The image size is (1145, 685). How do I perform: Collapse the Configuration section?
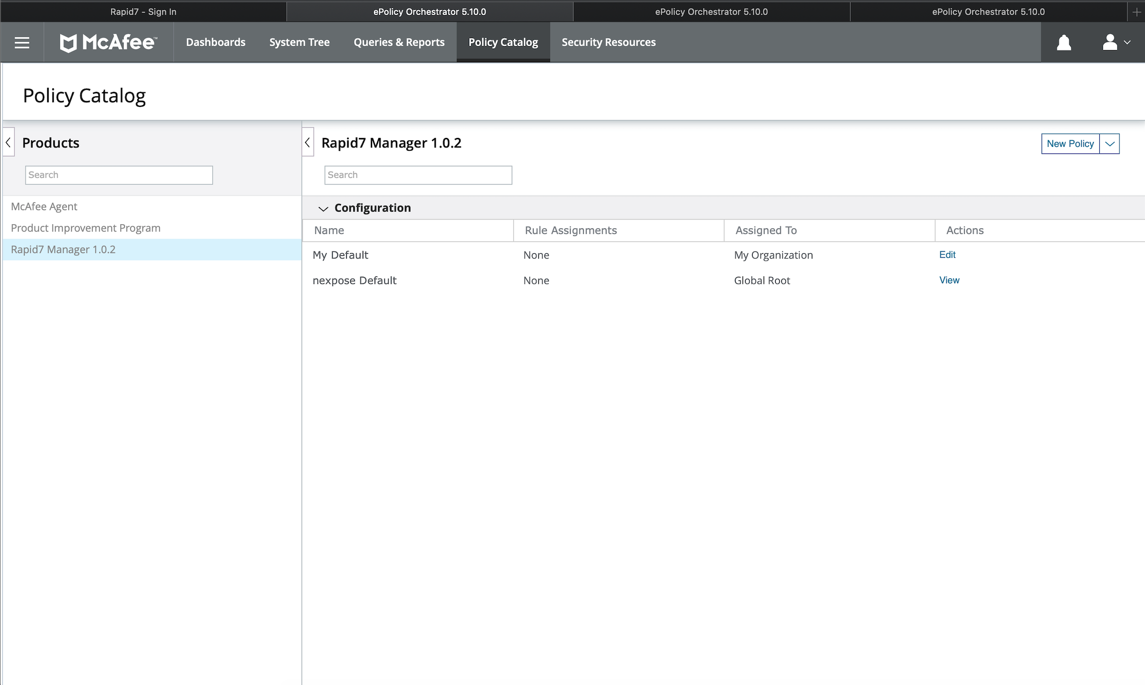[x=323, y=208]
